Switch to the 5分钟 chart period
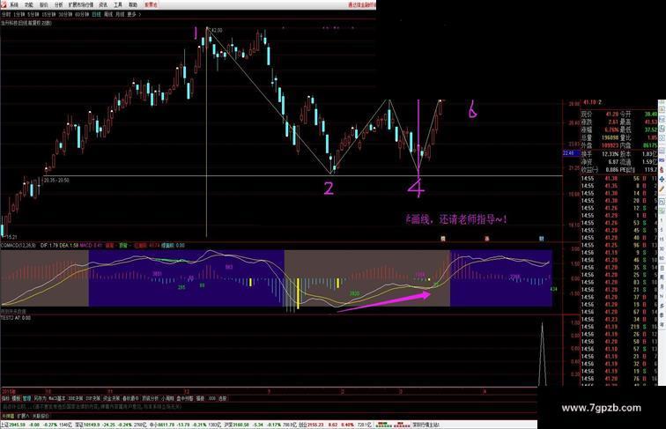 click(x=33, y=14)
